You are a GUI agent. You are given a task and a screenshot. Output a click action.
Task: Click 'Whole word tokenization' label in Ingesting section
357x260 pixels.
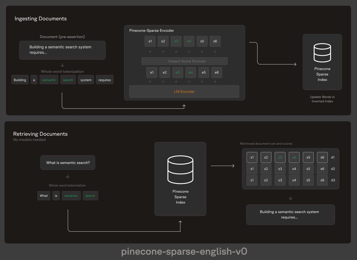click(62, 72)
